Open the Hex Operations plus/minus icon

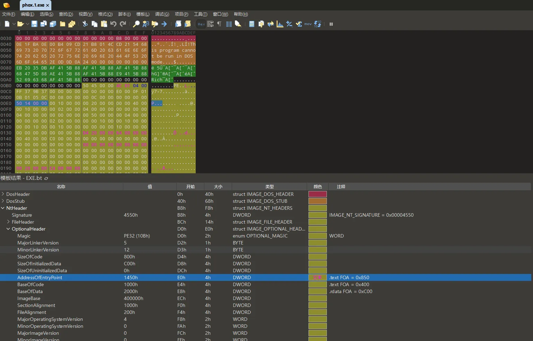pyautogui.click(x=289, y=24)
